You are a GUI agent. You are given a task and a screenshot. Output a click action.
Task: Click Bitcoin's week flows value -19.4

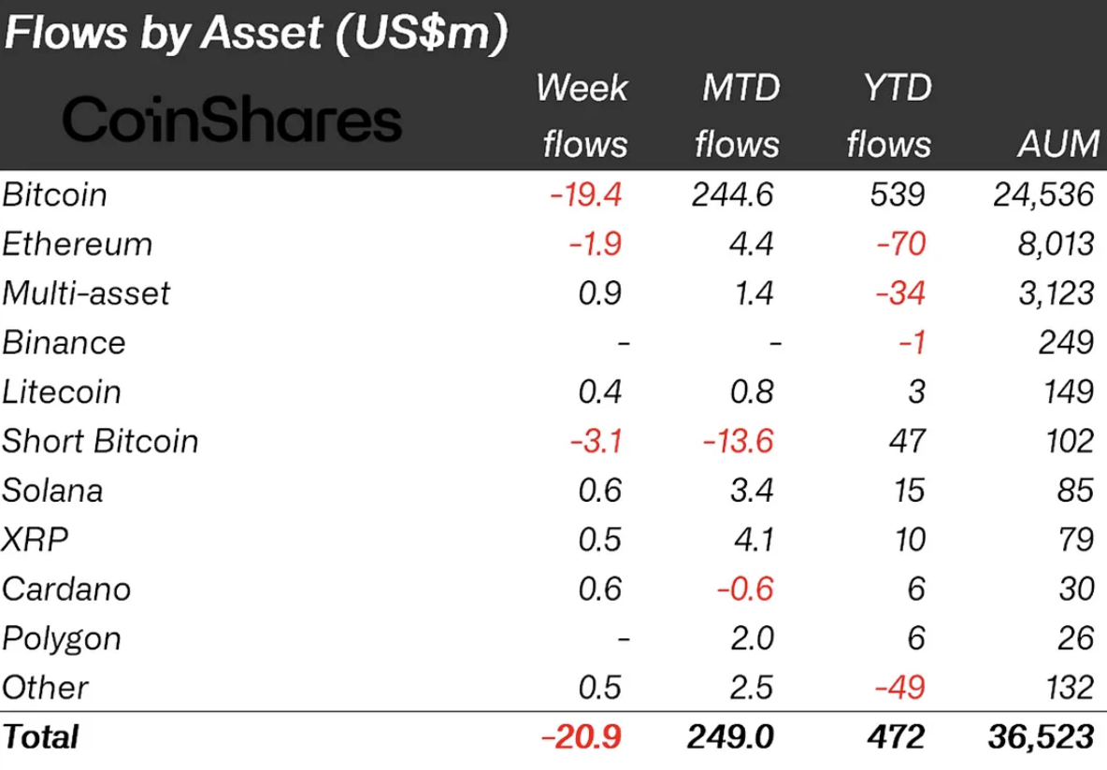585,194
